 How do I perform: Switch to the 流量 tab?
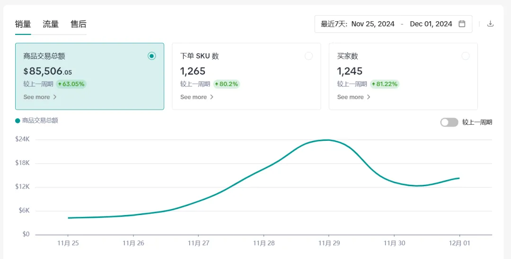(51, 24)
